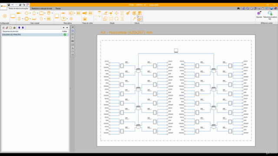Screen dimensions: 278x156
Task: Open the Redes de telecomunicações tab
Action: (x=18, y=9)
